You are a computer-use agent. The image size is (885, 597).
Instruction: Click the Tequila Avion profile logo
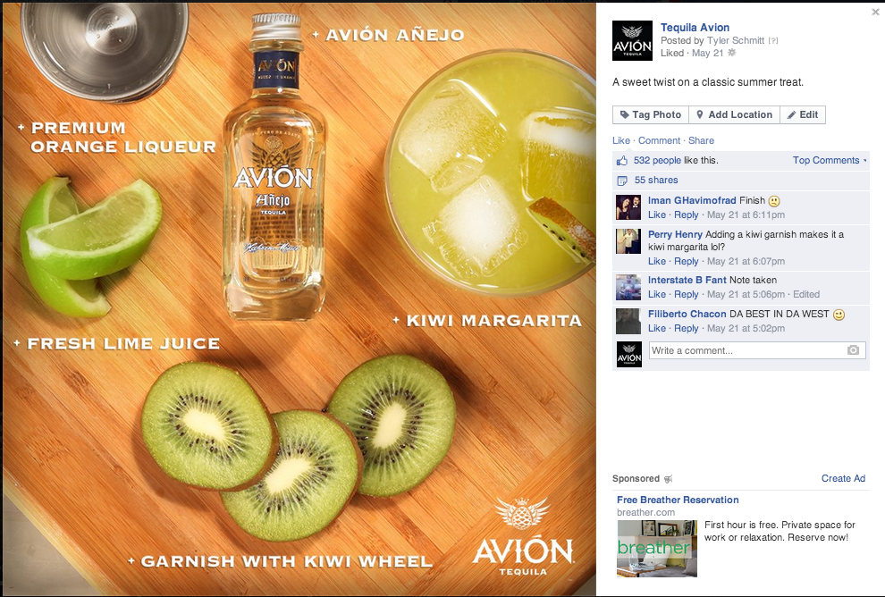(632, 40)
